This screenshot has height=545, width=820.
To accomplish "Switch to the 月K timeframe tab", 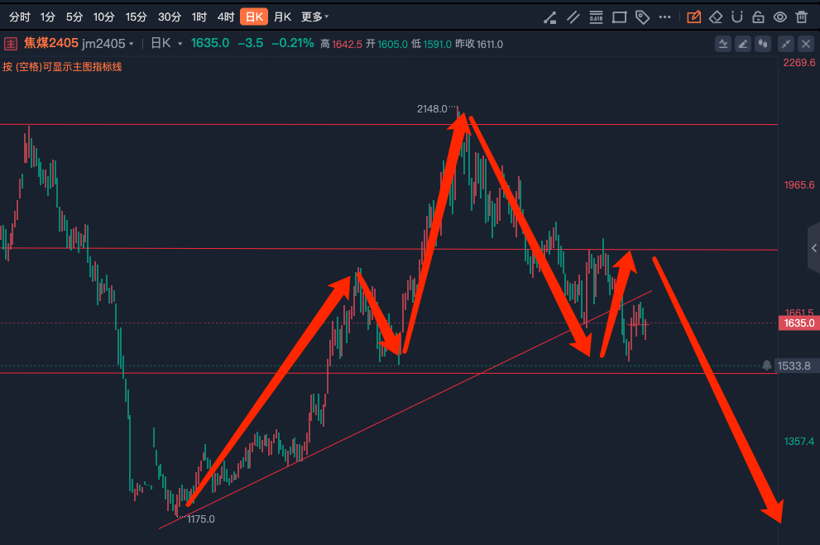I will click(x=282, y=17).
